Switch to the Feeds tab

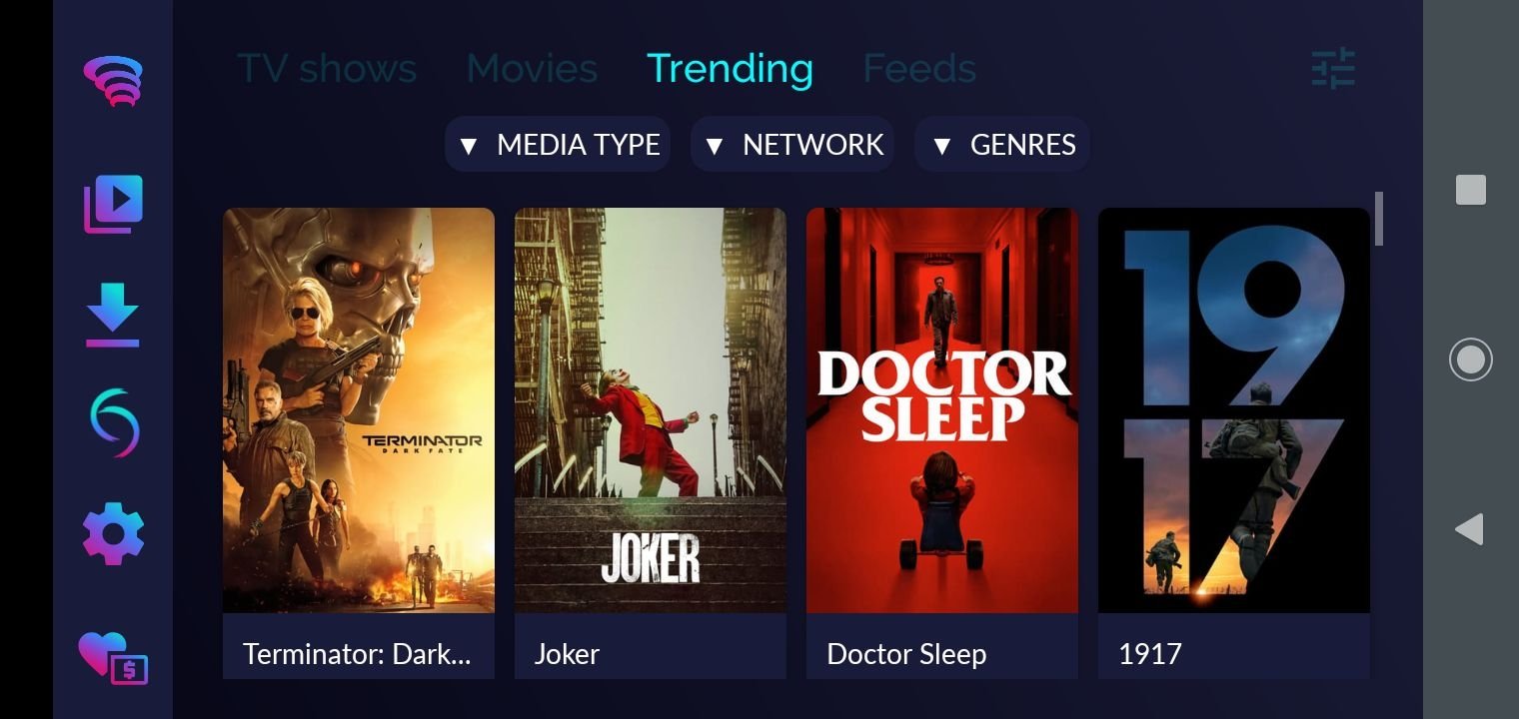pyautogui.click(x=919, y=68)
